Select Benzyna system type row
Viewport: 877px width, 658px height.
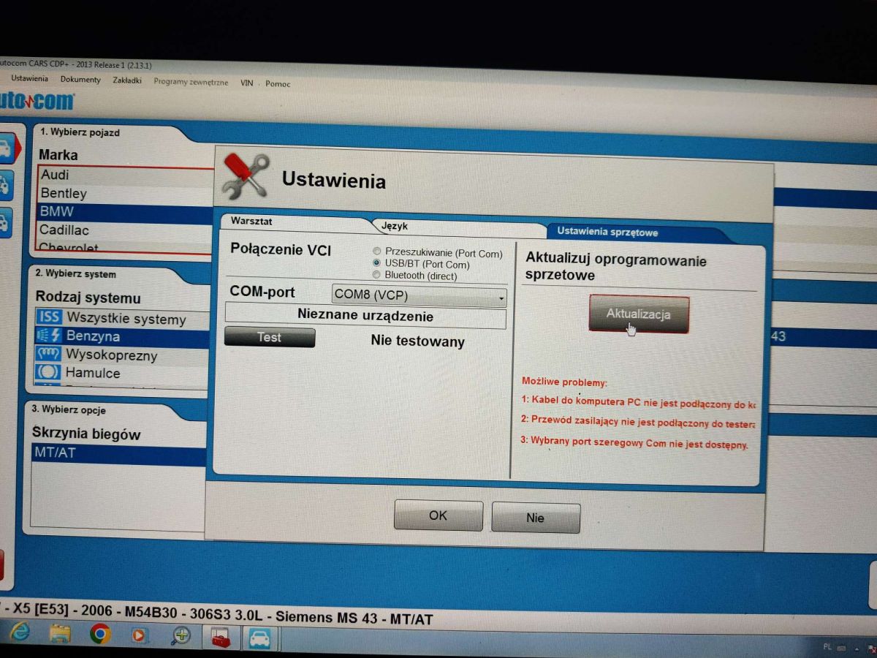[122, 336]
